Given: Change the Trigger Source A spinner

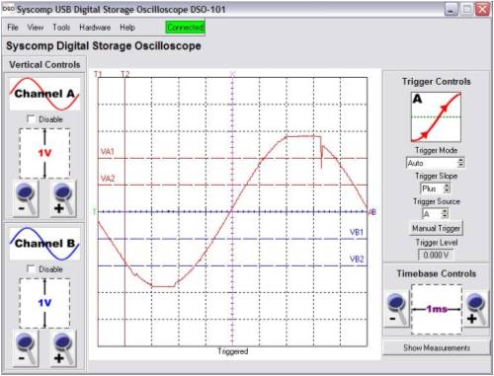Looking at the screenshot, I should (436, 214).
